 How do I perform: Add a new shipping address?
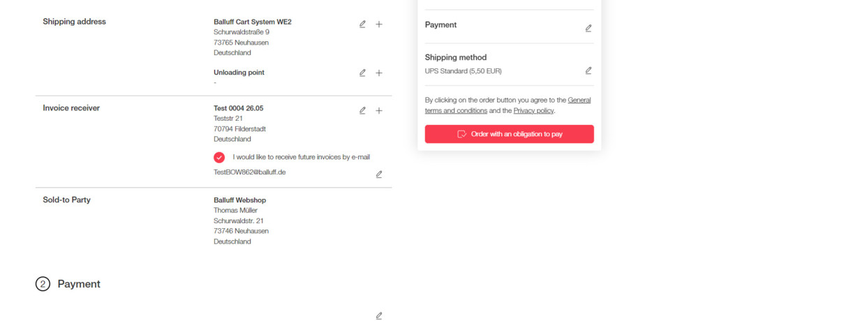point(379,24)
